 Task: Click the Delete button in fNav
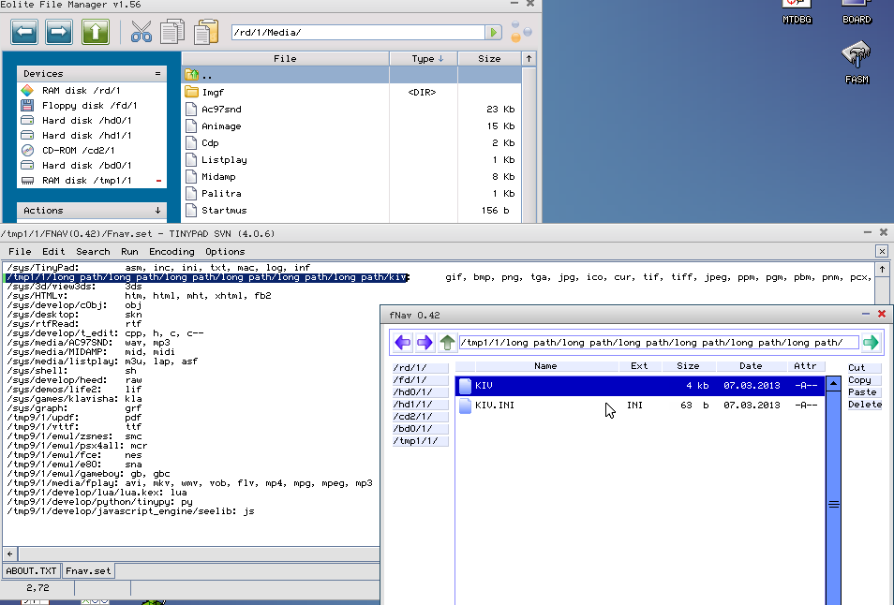(x=864, y=405)
